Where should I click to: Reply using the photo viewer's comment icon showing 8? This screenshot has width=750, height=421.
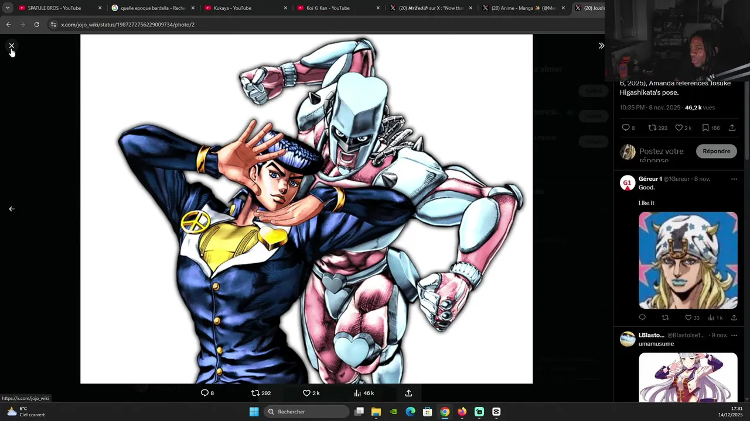[x=207, y=393]
